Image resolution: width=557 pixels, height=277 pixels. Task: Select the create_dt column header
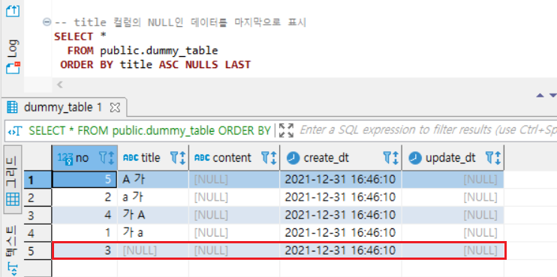[341, 158]
